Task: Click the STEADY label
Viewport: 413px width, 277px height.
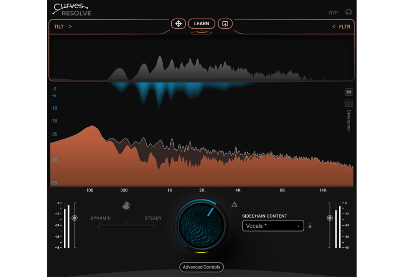Action: click(x=153, y=218)
